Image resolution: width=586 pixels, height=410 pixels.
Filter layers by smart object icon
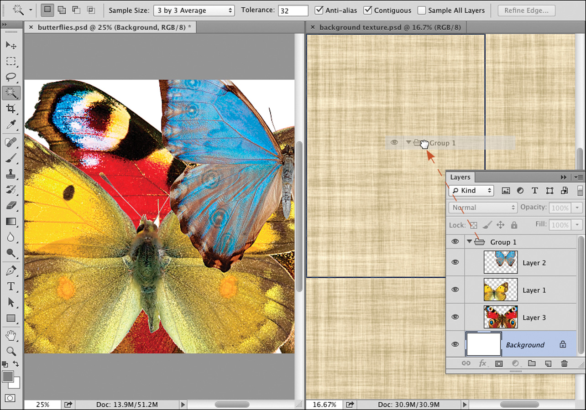point(565,191)
